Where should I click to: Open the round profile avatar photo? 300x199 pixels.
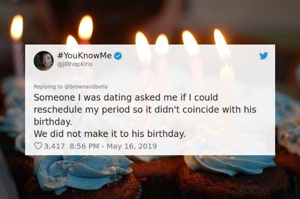(43, 61)
